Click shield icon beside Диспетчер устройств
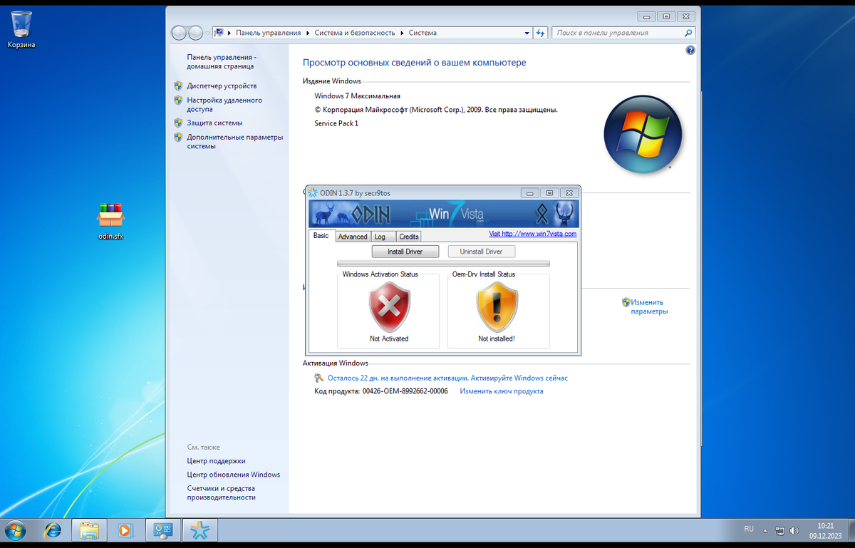The image size is (855, 548). [x=178, y=86]
